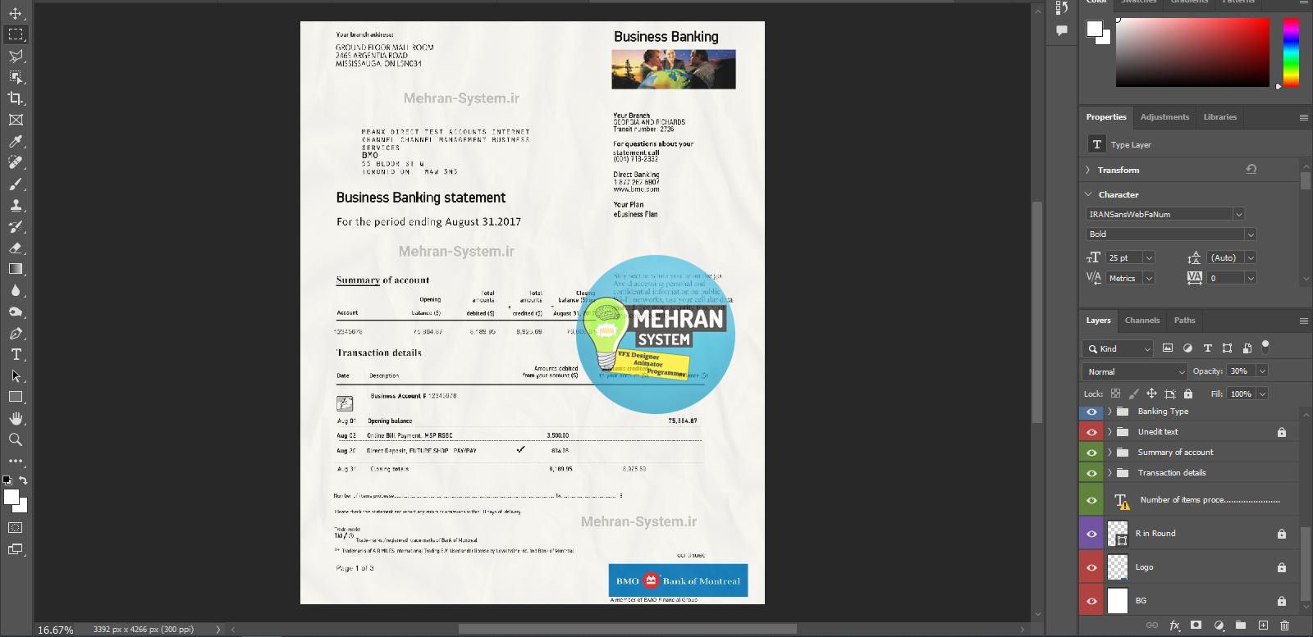The width and height of the screenshot is (1313, 637).
Task: Toggle Quick Mask mode
Action: coord(16,528)
